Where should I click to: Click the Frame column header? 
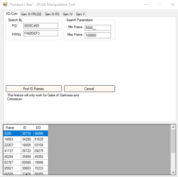pos(12,128)
